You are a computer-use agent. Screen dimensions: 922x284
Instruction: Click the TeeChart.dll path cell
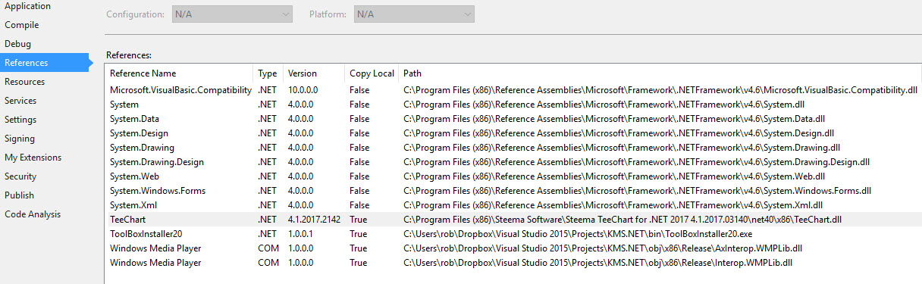623,220
